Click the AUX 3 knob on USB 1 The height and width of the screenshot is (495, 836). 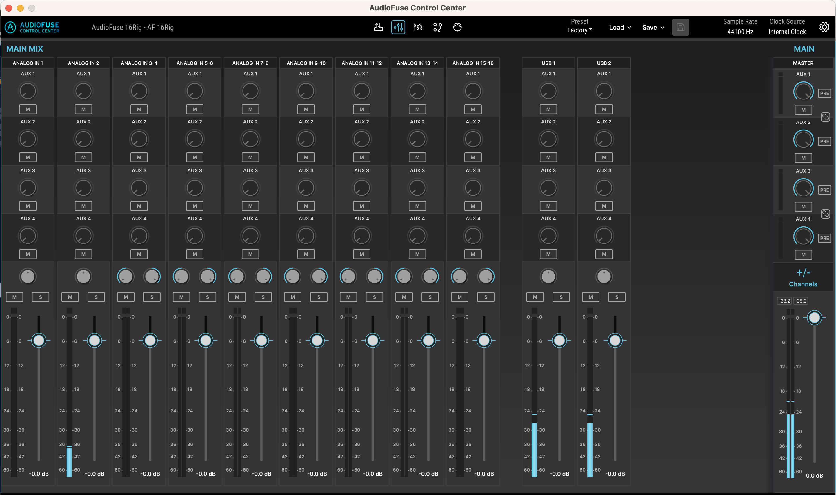tap(548, 188)
